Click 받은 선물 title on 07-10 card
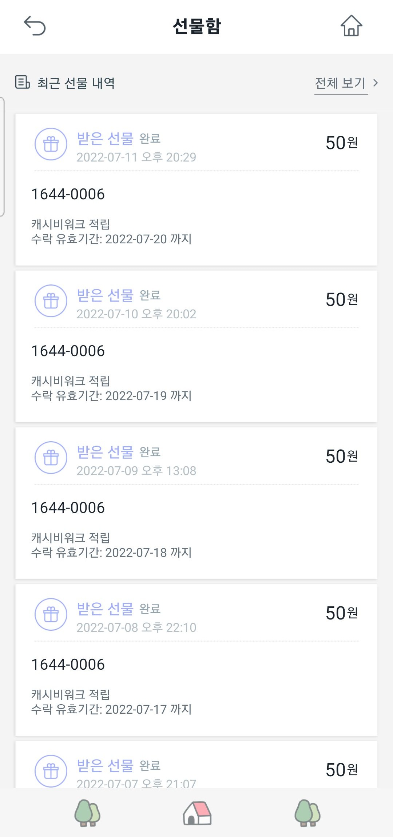 coord(105,295)
